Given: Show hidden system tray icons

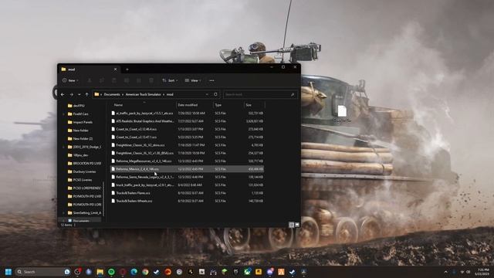Looking at the screenshot, I should pyautogui.click(x=446, y=272).
